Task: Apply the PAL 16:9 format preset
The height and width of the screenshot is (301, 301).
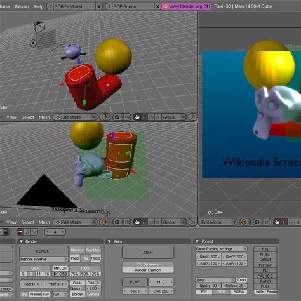Action: click(265, 276)
